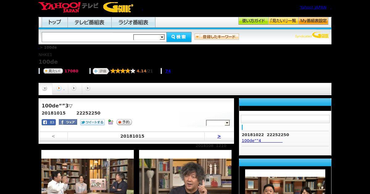Click the 予約 record reservation button
370x194 pixels.
124,122
